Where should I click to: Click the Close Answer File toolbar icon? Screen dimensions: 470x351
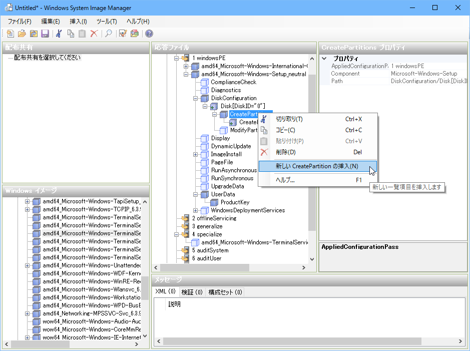pos(34,34)
